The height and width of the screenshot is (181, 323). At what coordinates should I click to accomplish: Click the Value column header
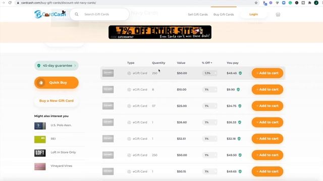(x=181, y=63)
